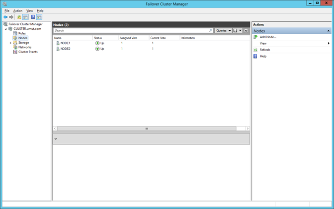Screen dimensions: 334x209
Task: Open the View submenu in Actions
Action: [291, 43]
